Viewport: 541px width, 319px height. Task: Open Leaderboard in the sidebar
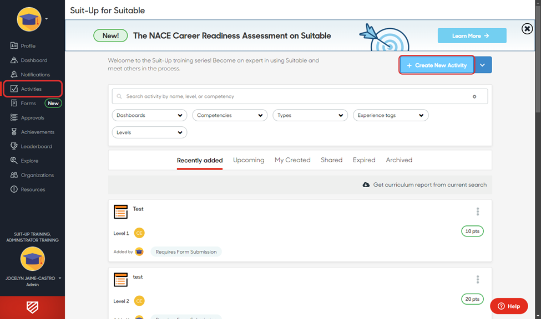point(32,146)
